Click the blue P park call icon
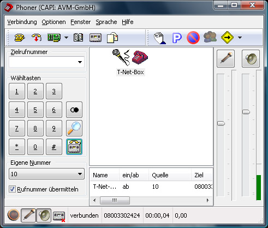The width and height of the screenshot is (268, 228). click(177, 38)
